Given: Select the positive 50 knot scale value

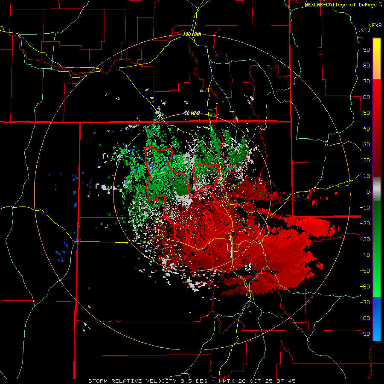Looking at the screenshot, I should (x=367, y=113).
